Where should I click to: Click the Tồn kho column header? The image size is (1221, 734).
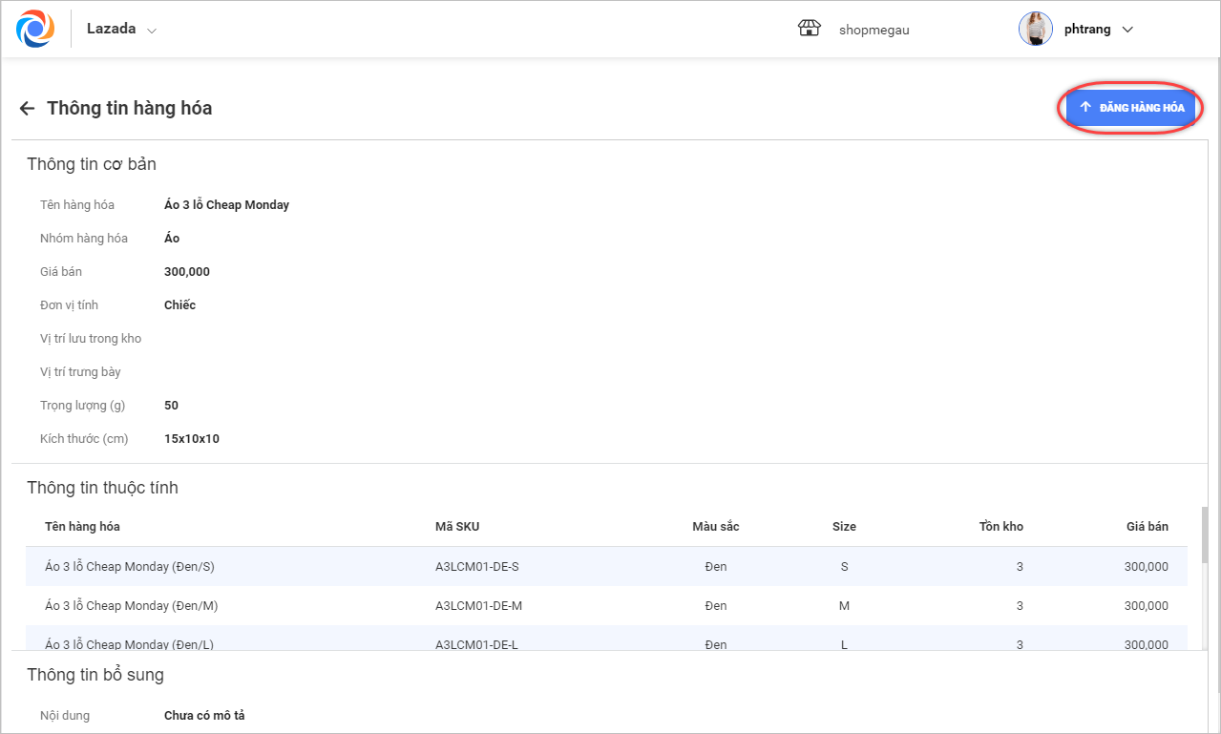(1001, 527)
